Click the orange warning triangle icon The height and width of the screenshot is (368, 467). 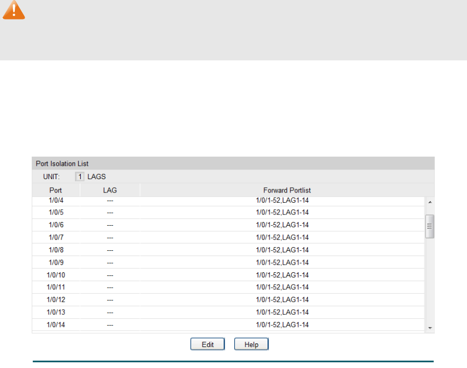point(14,10)
